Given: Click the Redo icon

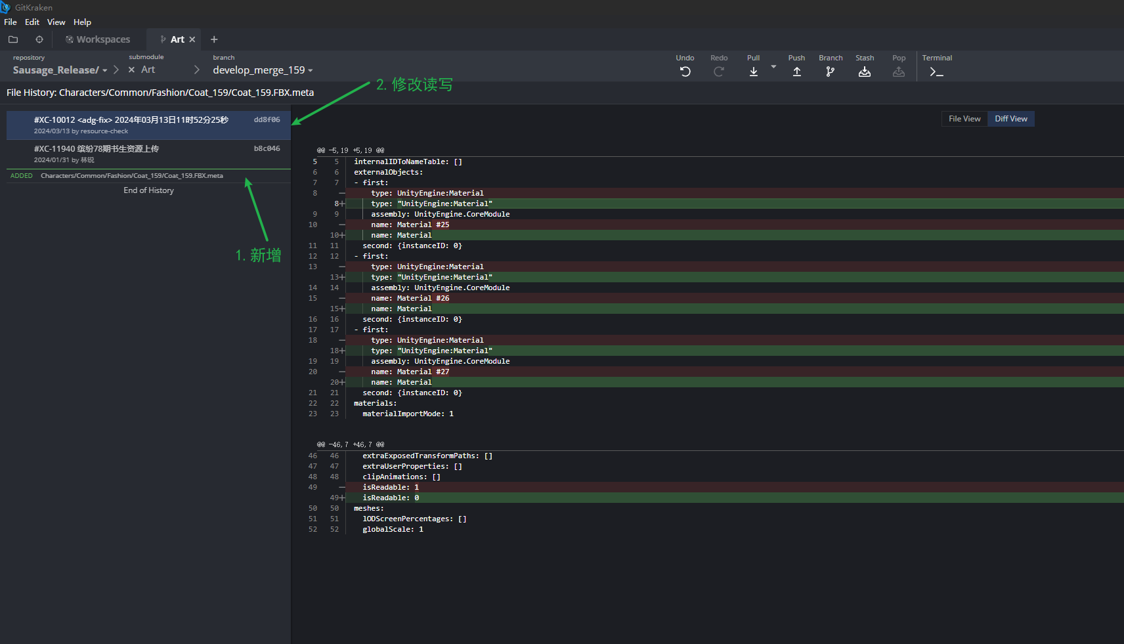Looking at the screenshot, I should tap(719, 71).
